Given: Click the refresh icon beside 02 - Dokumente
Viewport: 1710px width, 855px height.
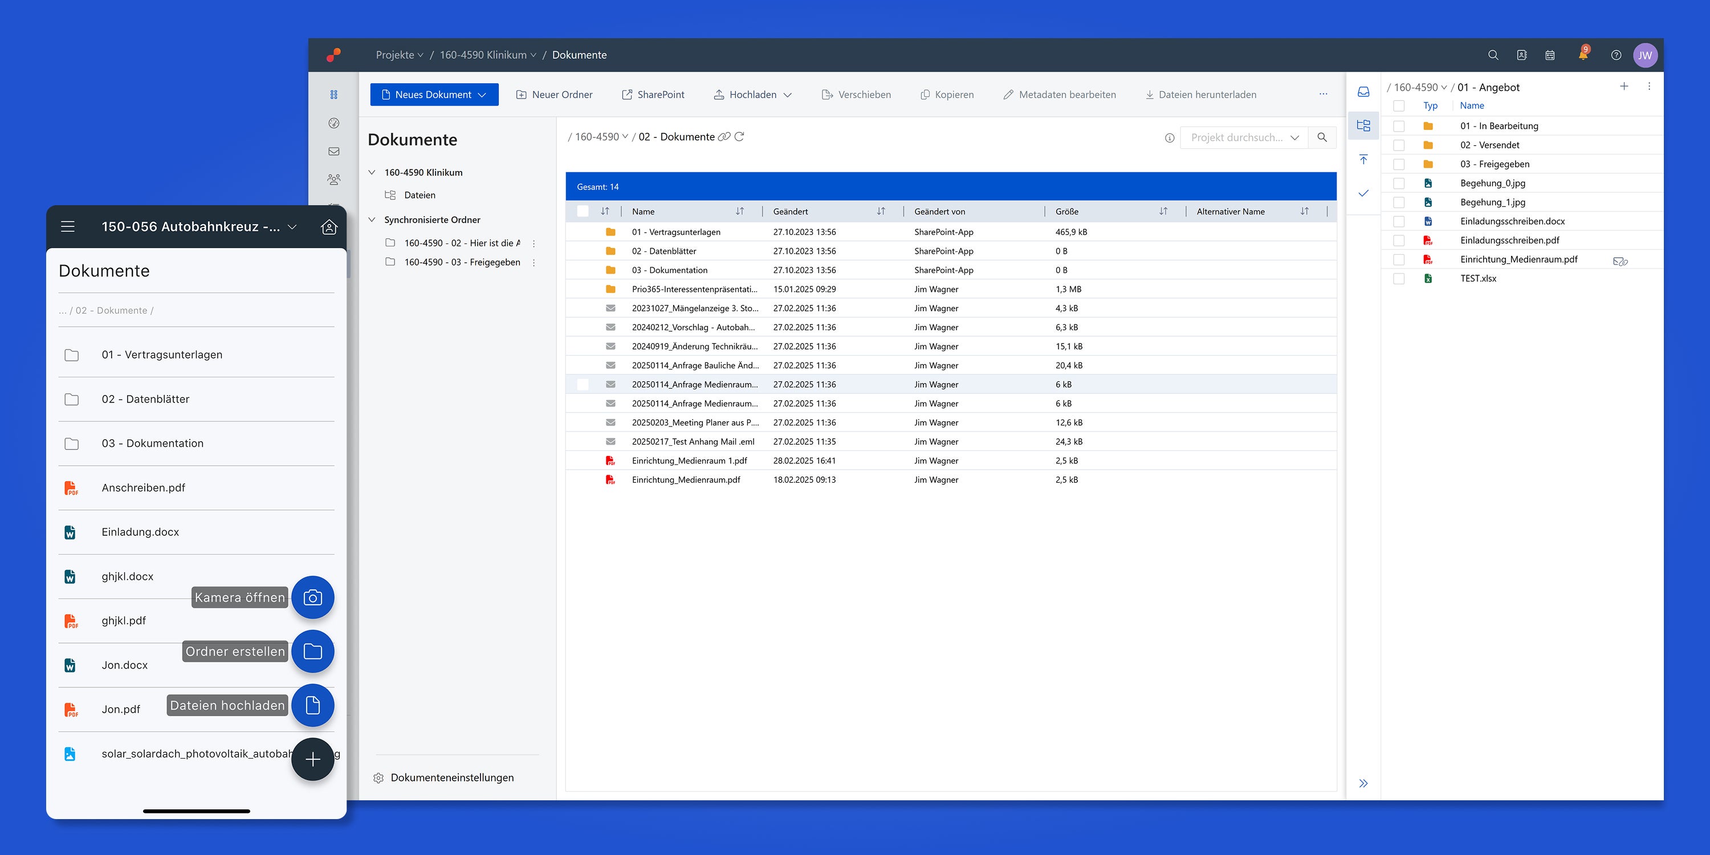Looking at the screenshot, I should coord(739,137).
